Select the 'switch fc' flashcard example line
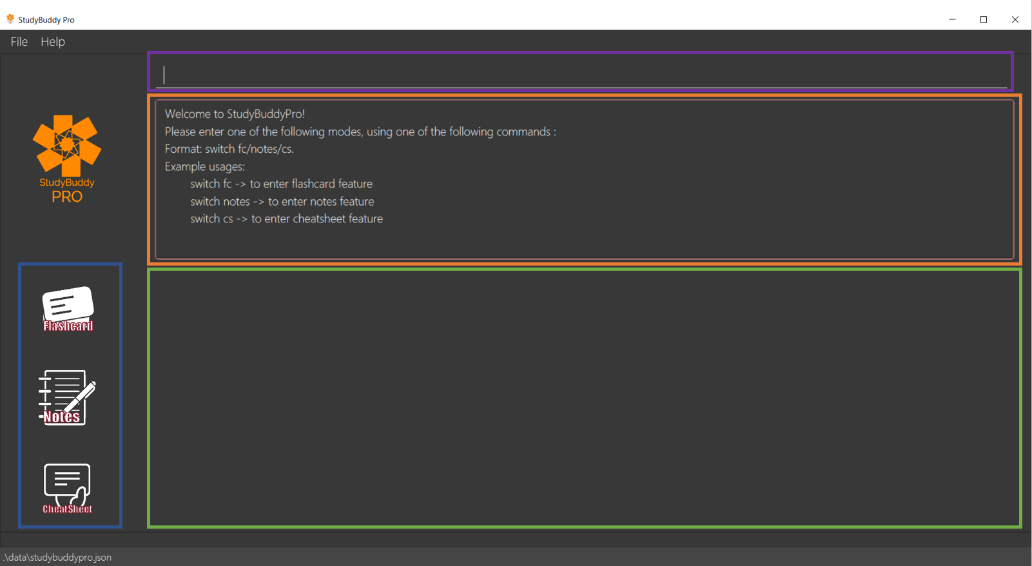This screenshot has width=1032, height=566. 281,184
